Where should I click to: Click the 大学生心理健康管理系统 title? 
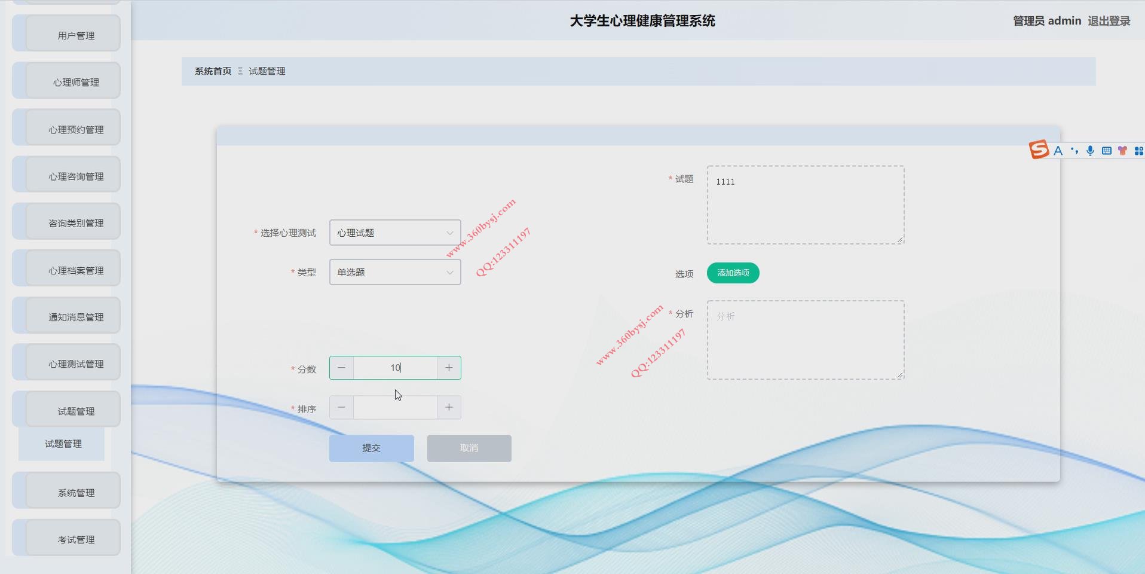point(642,21)
